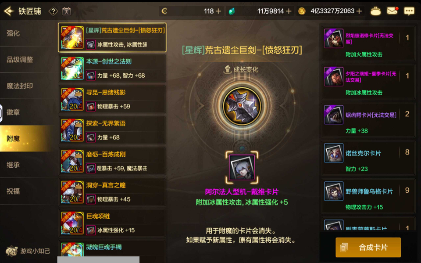Choose 野兽师鲁乌格卡片 card
421x263 pixels.
(368, 197)
